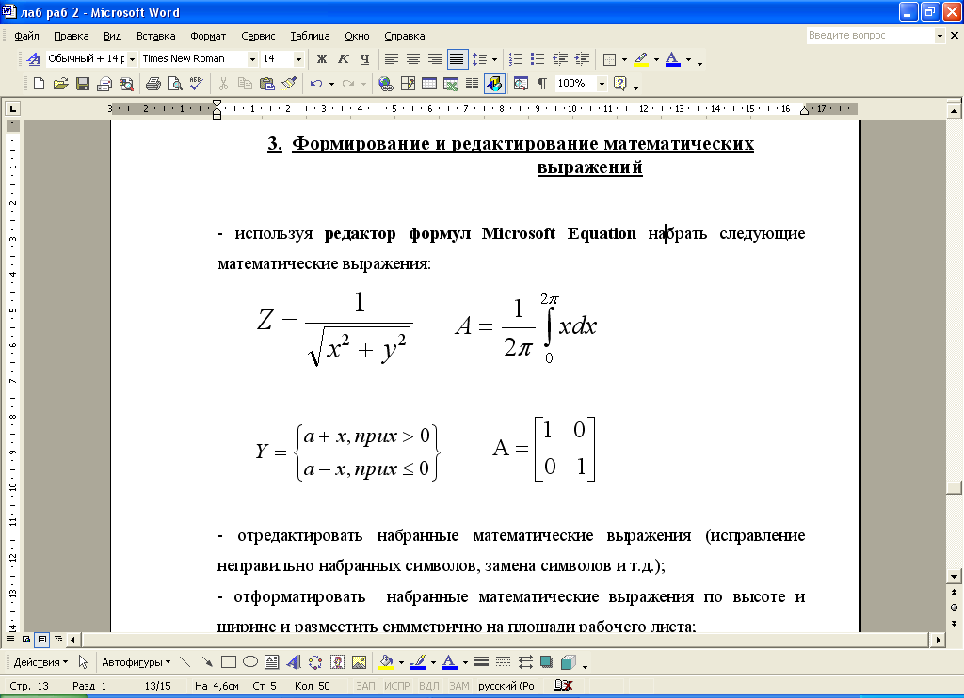
Task: Open the Формат menu
Action: tap(208, 37)
